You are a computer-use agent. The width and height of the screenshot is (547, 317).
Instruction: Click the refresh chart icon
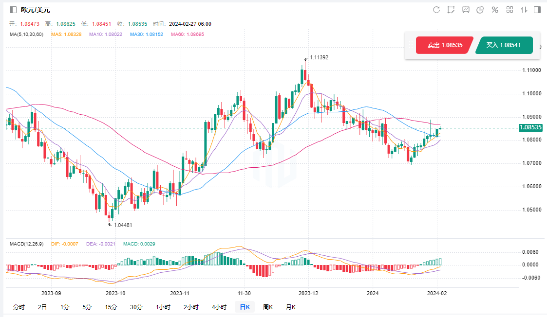tap(436, 10)
